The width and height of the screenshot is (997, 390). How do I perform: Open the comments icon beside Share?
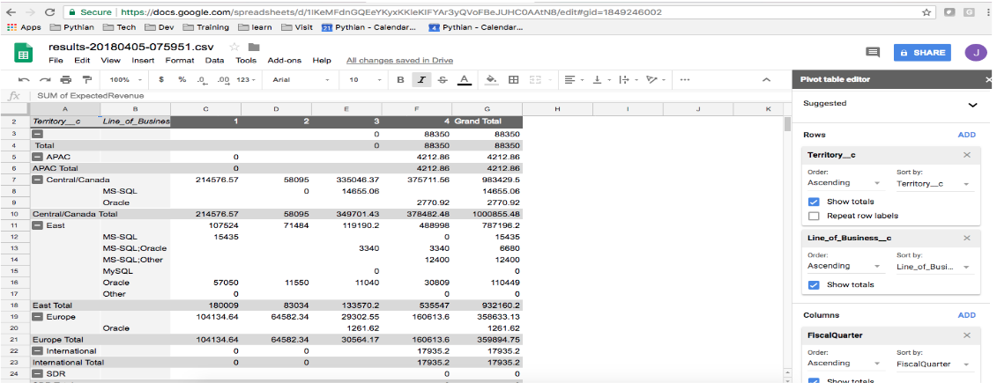(x=873, y=53)
